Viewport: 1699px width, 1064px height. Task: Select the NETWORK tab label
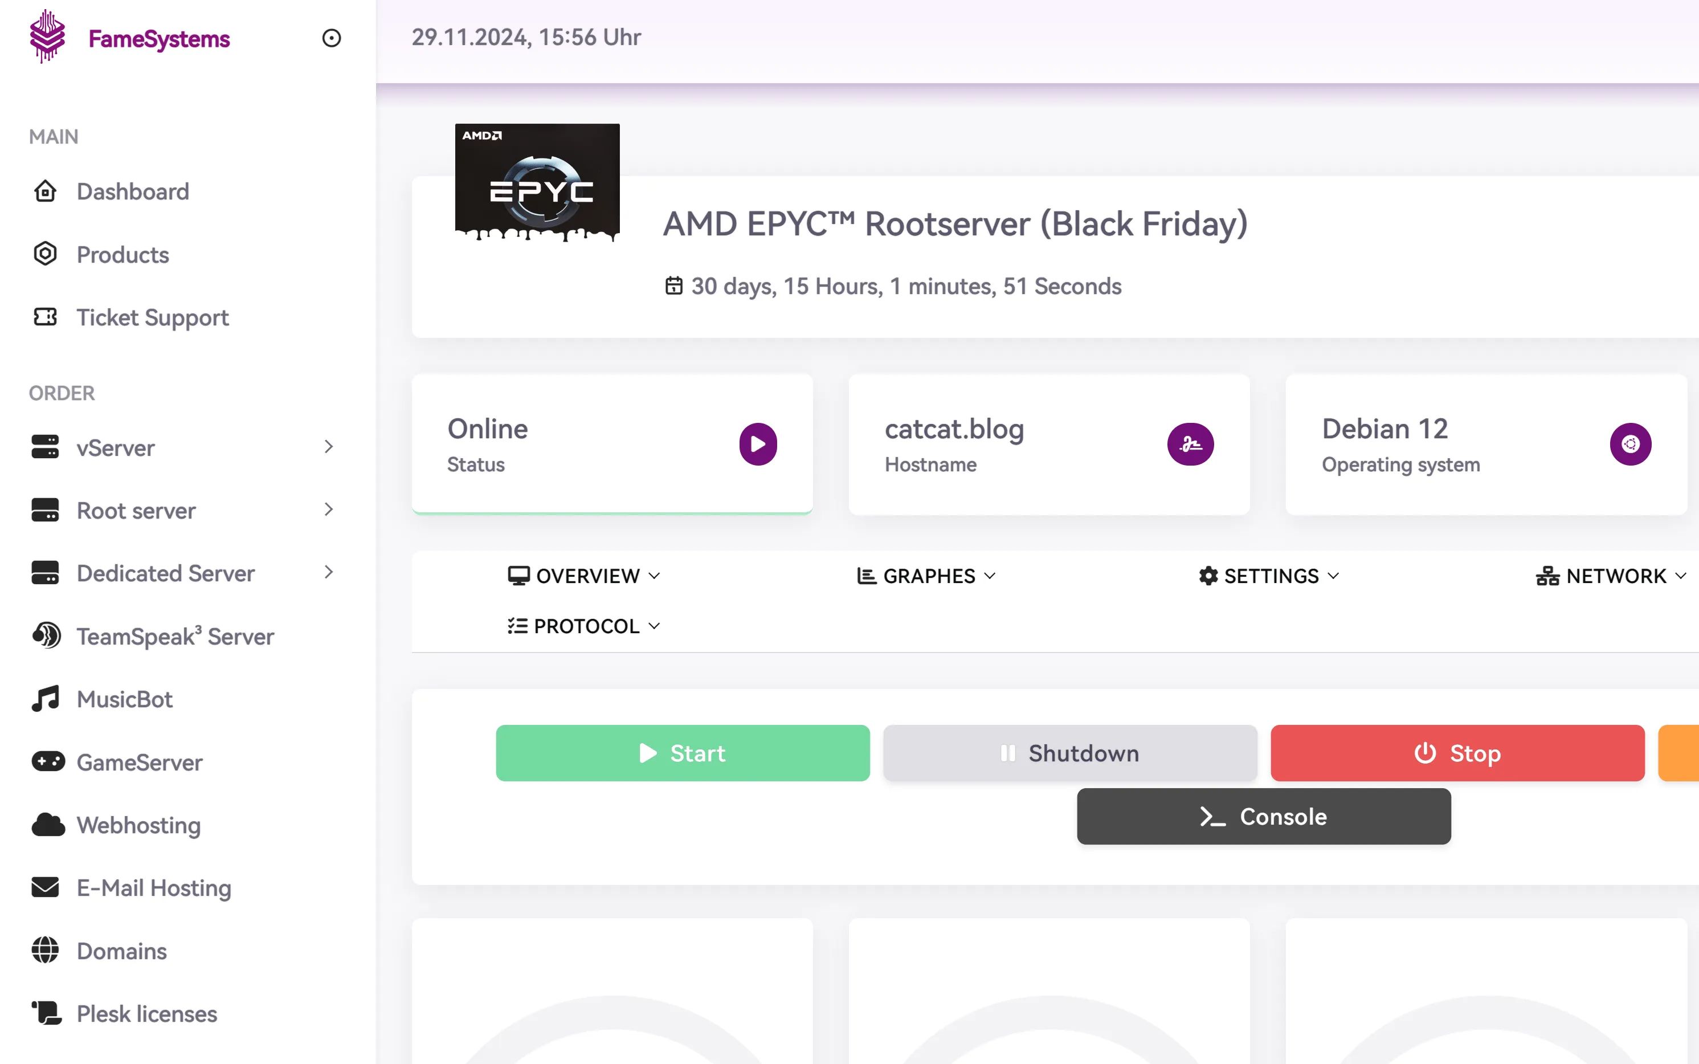(x=1616, y=576)
